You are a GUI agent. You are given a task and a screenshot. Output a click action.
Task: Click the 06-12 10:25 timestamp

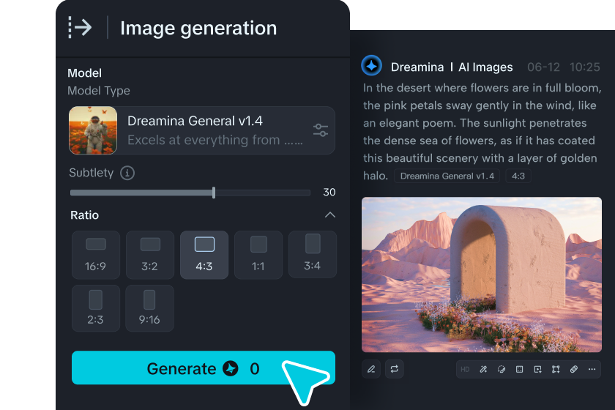(563, 67)
